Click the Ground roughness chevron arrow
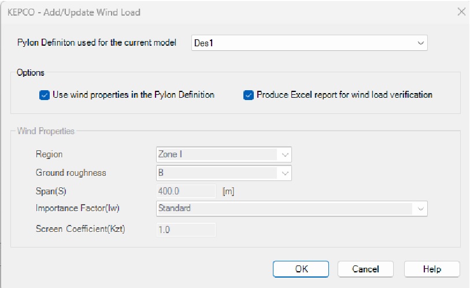The image size is (470, 288). pos(284,173)
